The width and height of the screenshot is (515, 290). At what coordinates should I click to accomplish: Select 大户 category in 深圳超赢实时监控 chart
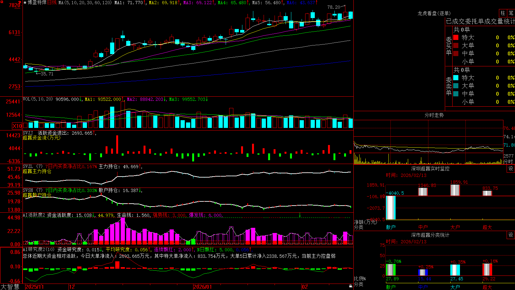455,227
